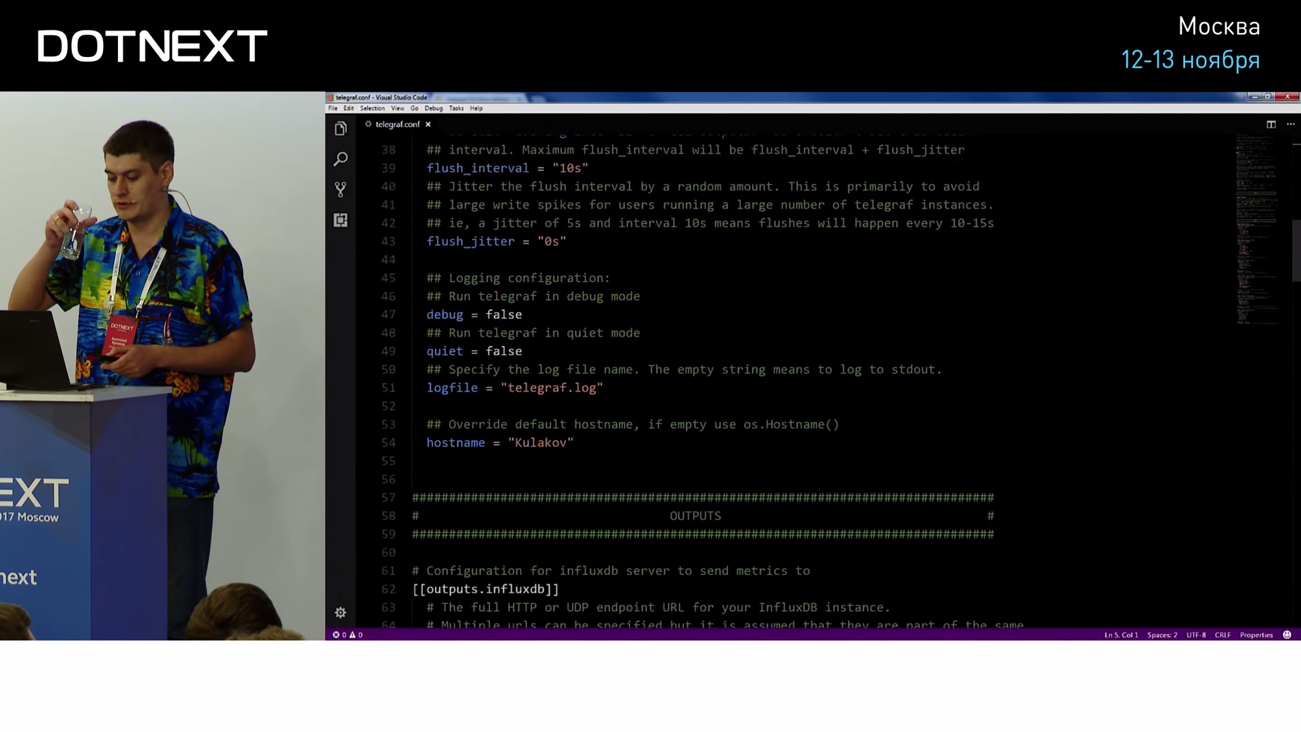Change indentation via Spaces: 2
The width and height of the screenshot is (1301, 732).
click(1162, 635)
